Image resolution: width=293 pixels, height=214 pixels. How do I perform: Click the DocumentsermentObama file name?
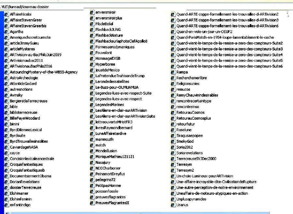click(31, 176)
